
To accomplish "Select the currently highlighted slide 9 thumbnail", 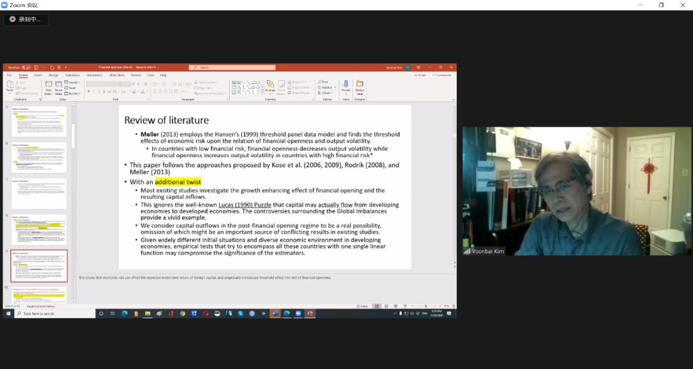I will point(39,266).
